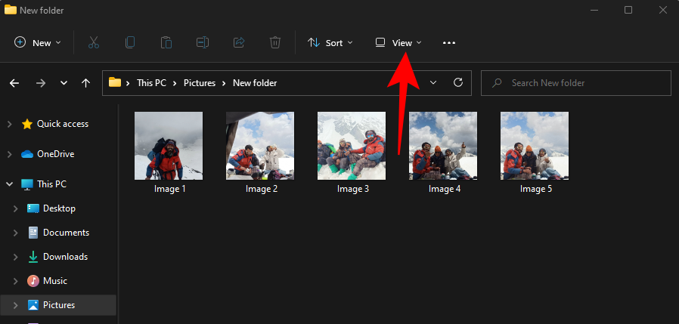
Task: Open the View layout dropdown
Action: click(398, 43)
